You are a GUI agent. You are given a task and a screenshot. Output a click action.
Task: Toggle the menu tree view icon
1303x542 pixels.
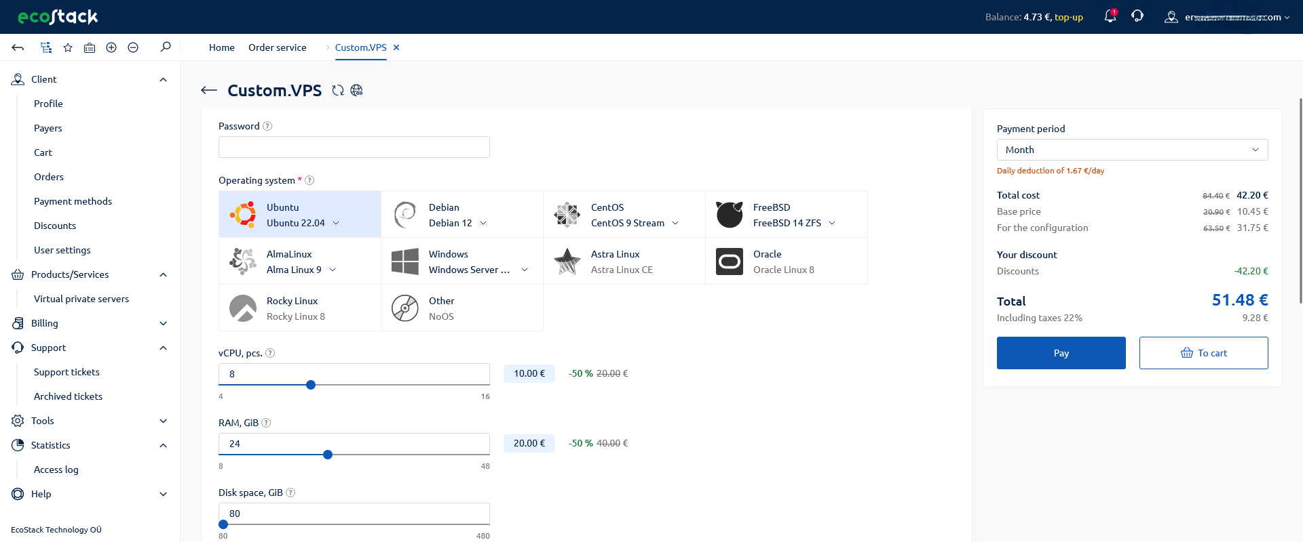click(46, 47)
